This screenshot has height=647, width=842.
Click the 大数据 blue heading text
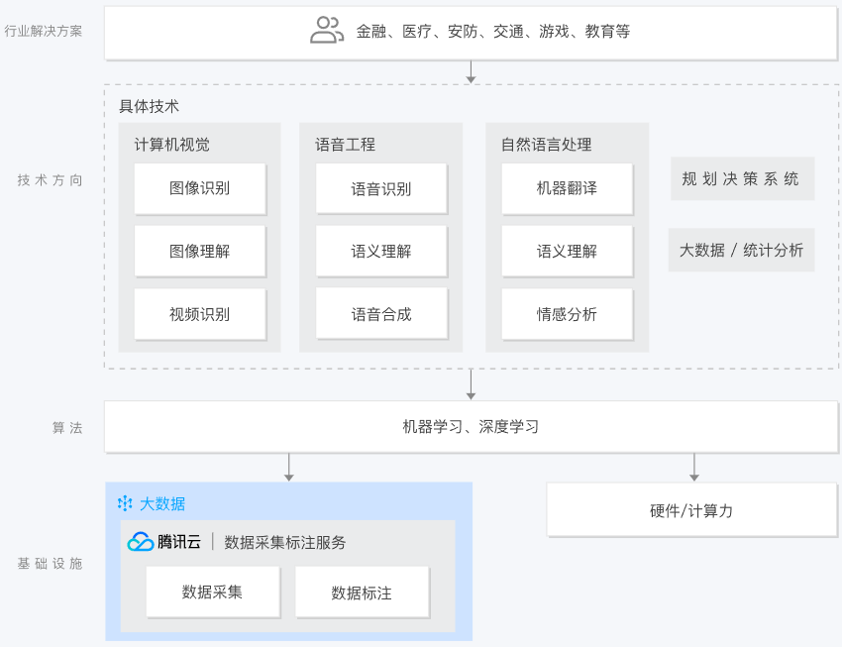coord(162,503)
